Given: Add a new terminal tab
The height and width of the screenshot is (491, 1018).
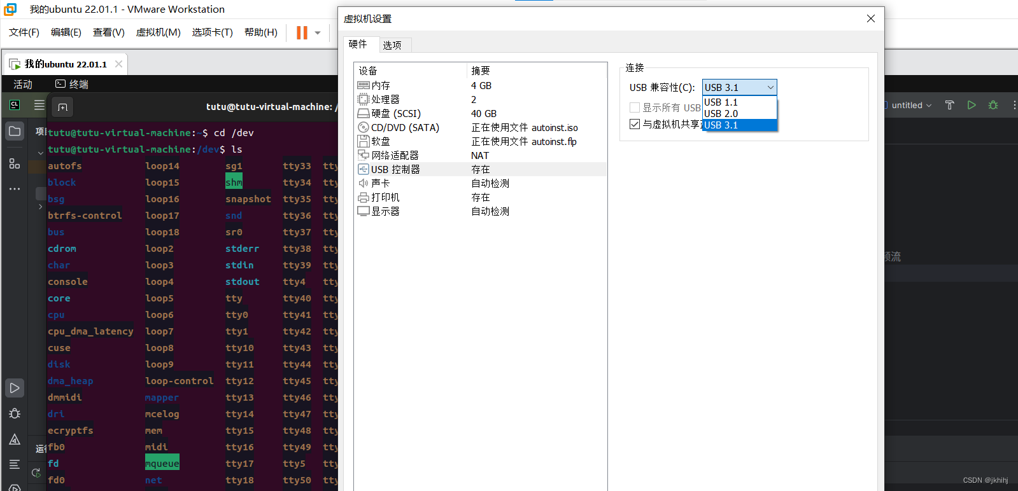Looking at the screenshot, I should (62, 107).
